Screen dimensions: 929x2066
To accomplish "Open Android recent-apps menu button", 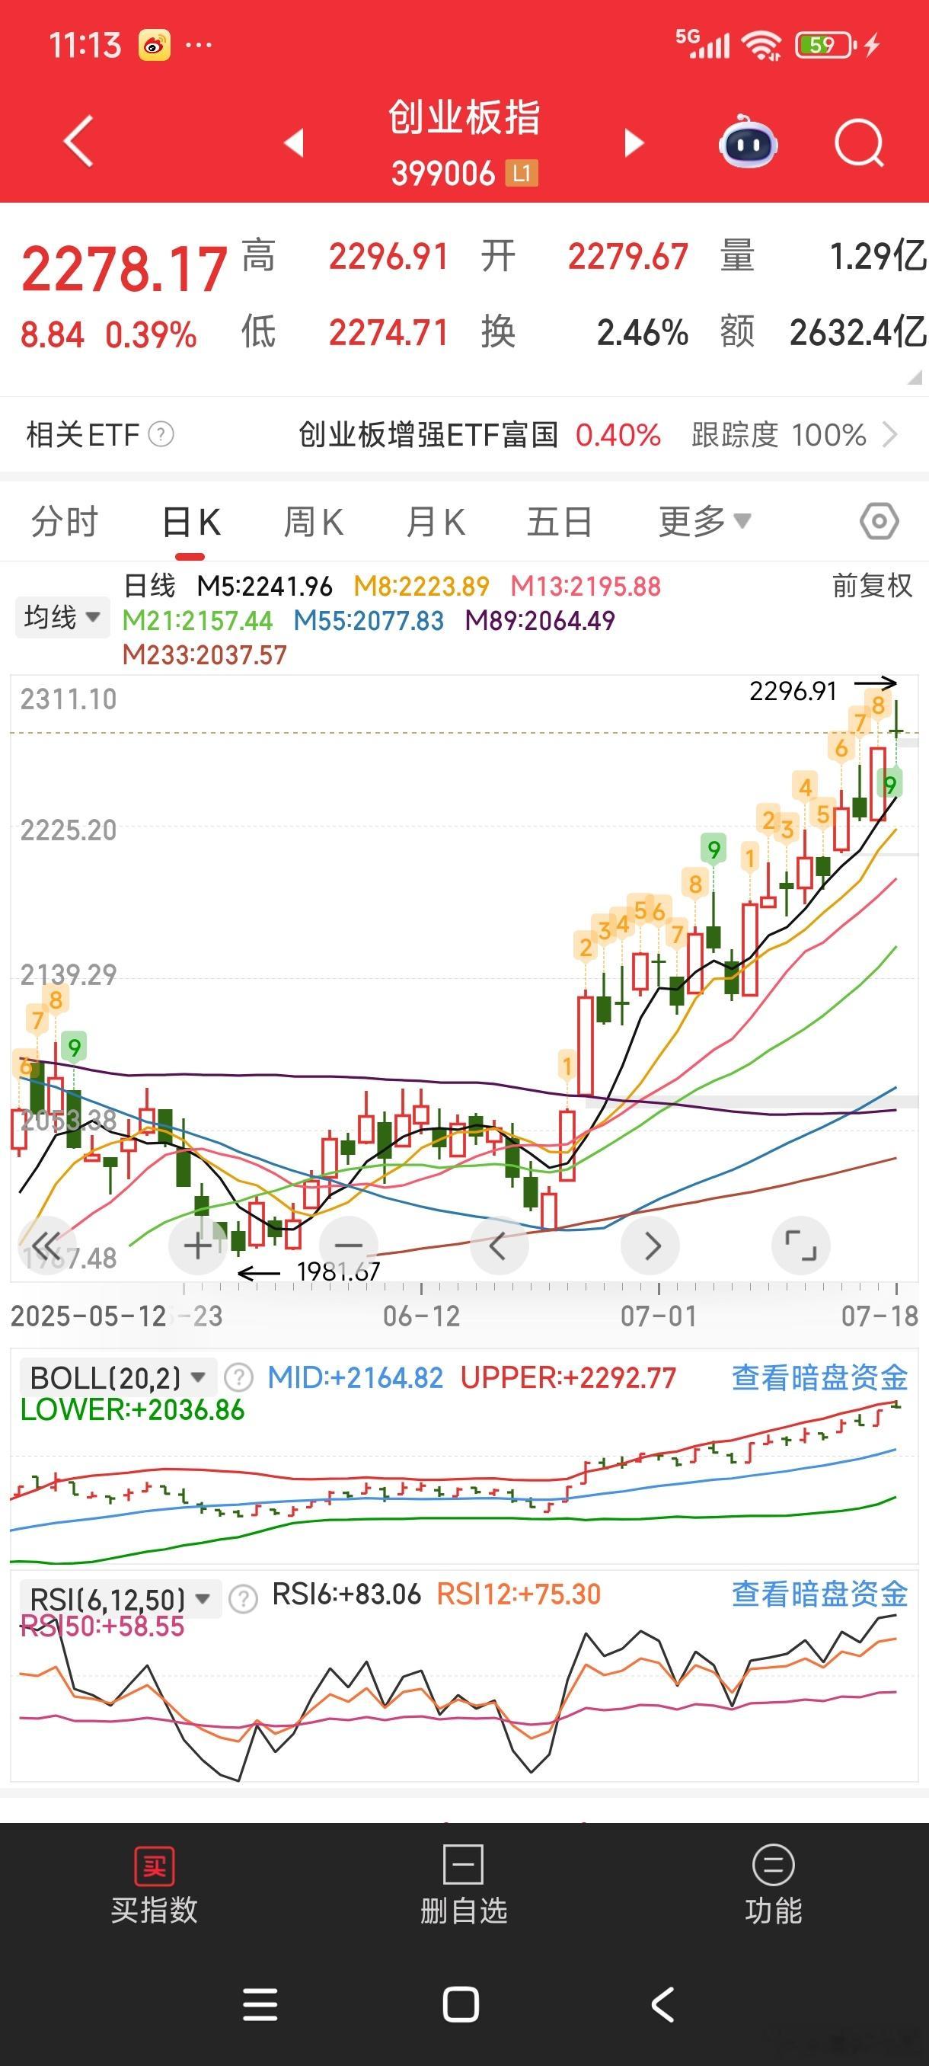I will coord(260,2004).
